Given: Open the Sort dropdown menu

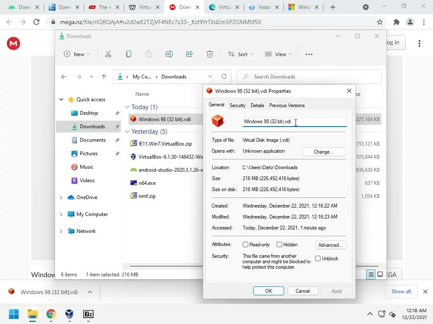Looking at the screenshot, I should coord(240,54).
